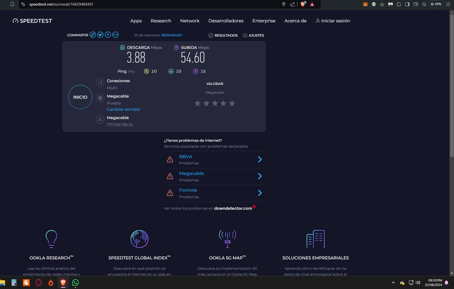
Task: Open Brave Wallet icon
Action: [416, 4]
